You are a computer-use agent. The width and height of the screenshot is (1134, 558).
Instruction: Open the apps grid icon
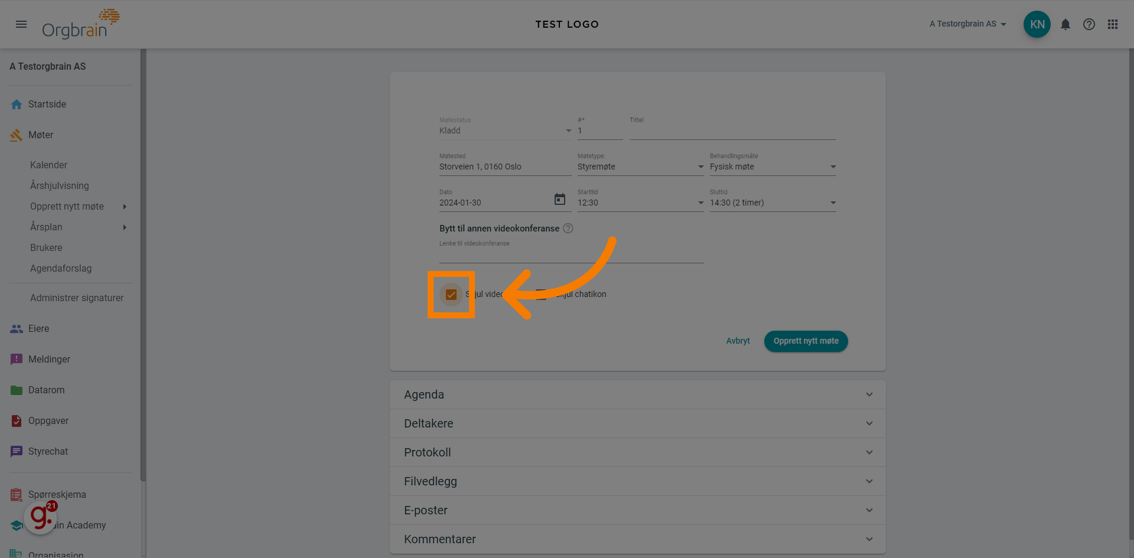click(x=1113, y=24)
